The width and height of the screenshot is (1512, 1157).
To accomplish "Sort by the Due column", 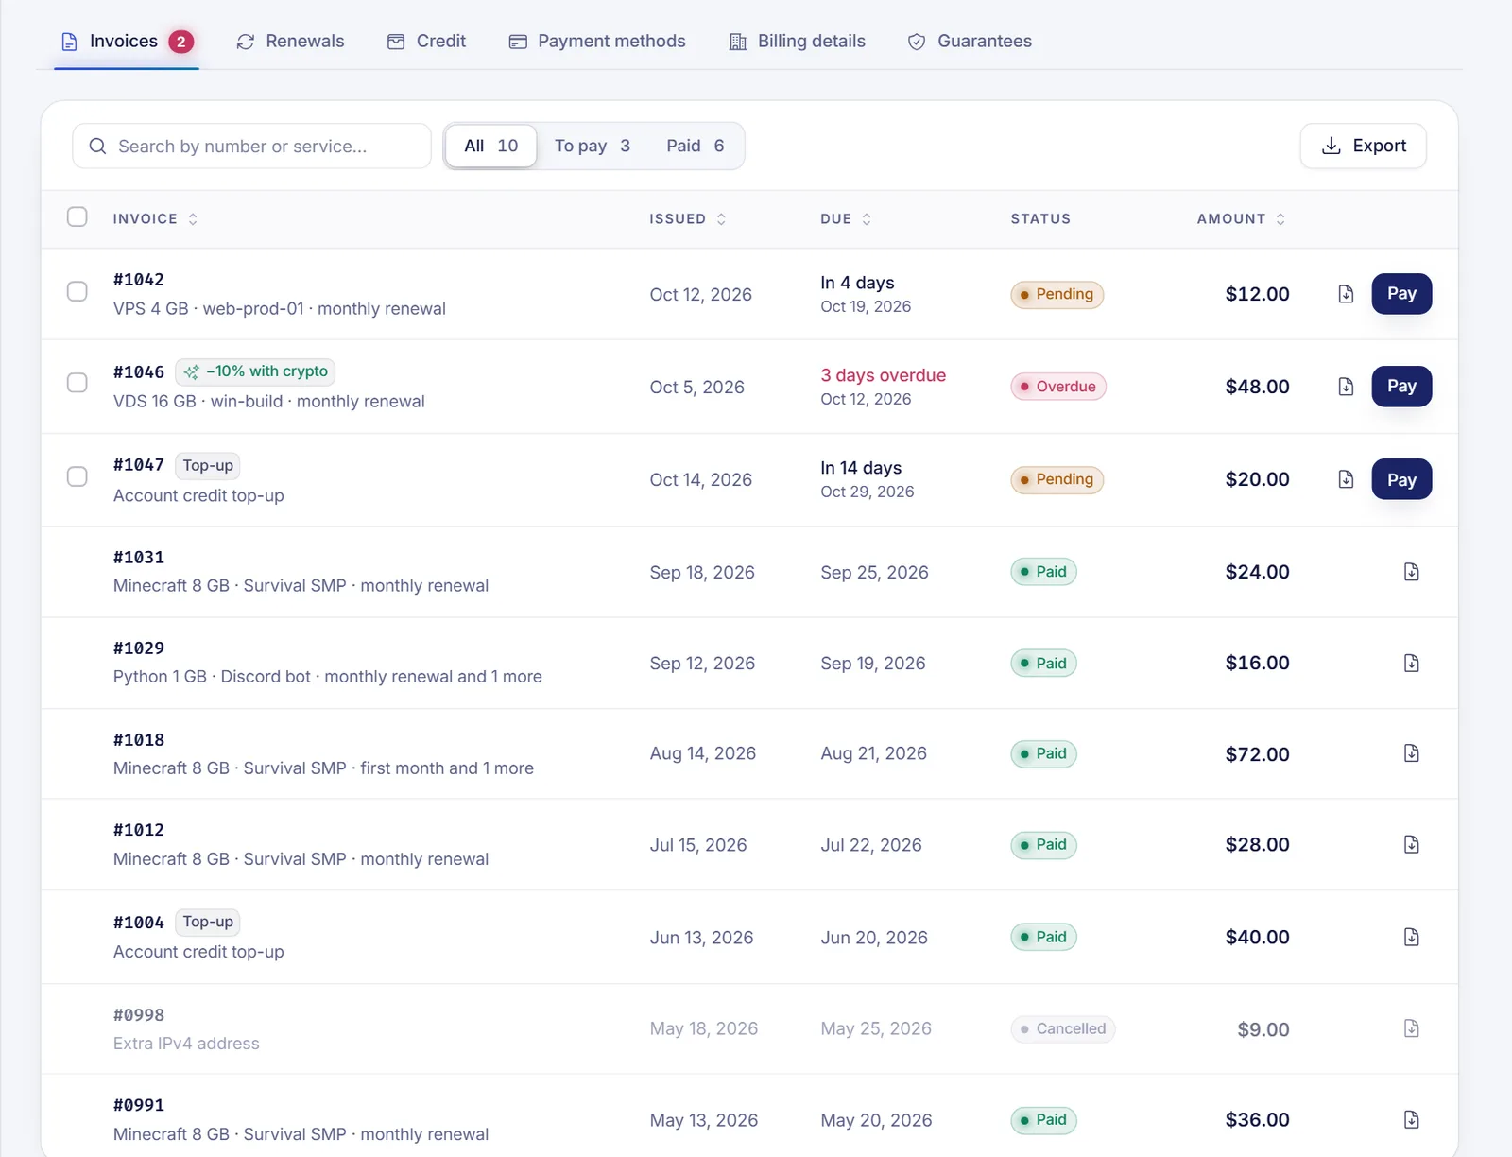I will coord(846,219).
